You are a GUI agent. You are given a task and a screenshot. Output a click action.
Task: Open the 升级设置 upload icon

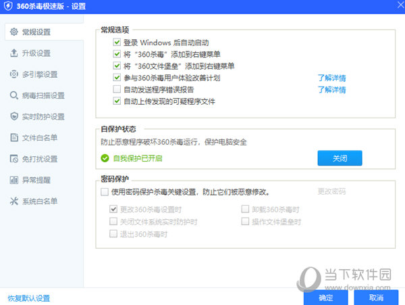coord(13,53)
